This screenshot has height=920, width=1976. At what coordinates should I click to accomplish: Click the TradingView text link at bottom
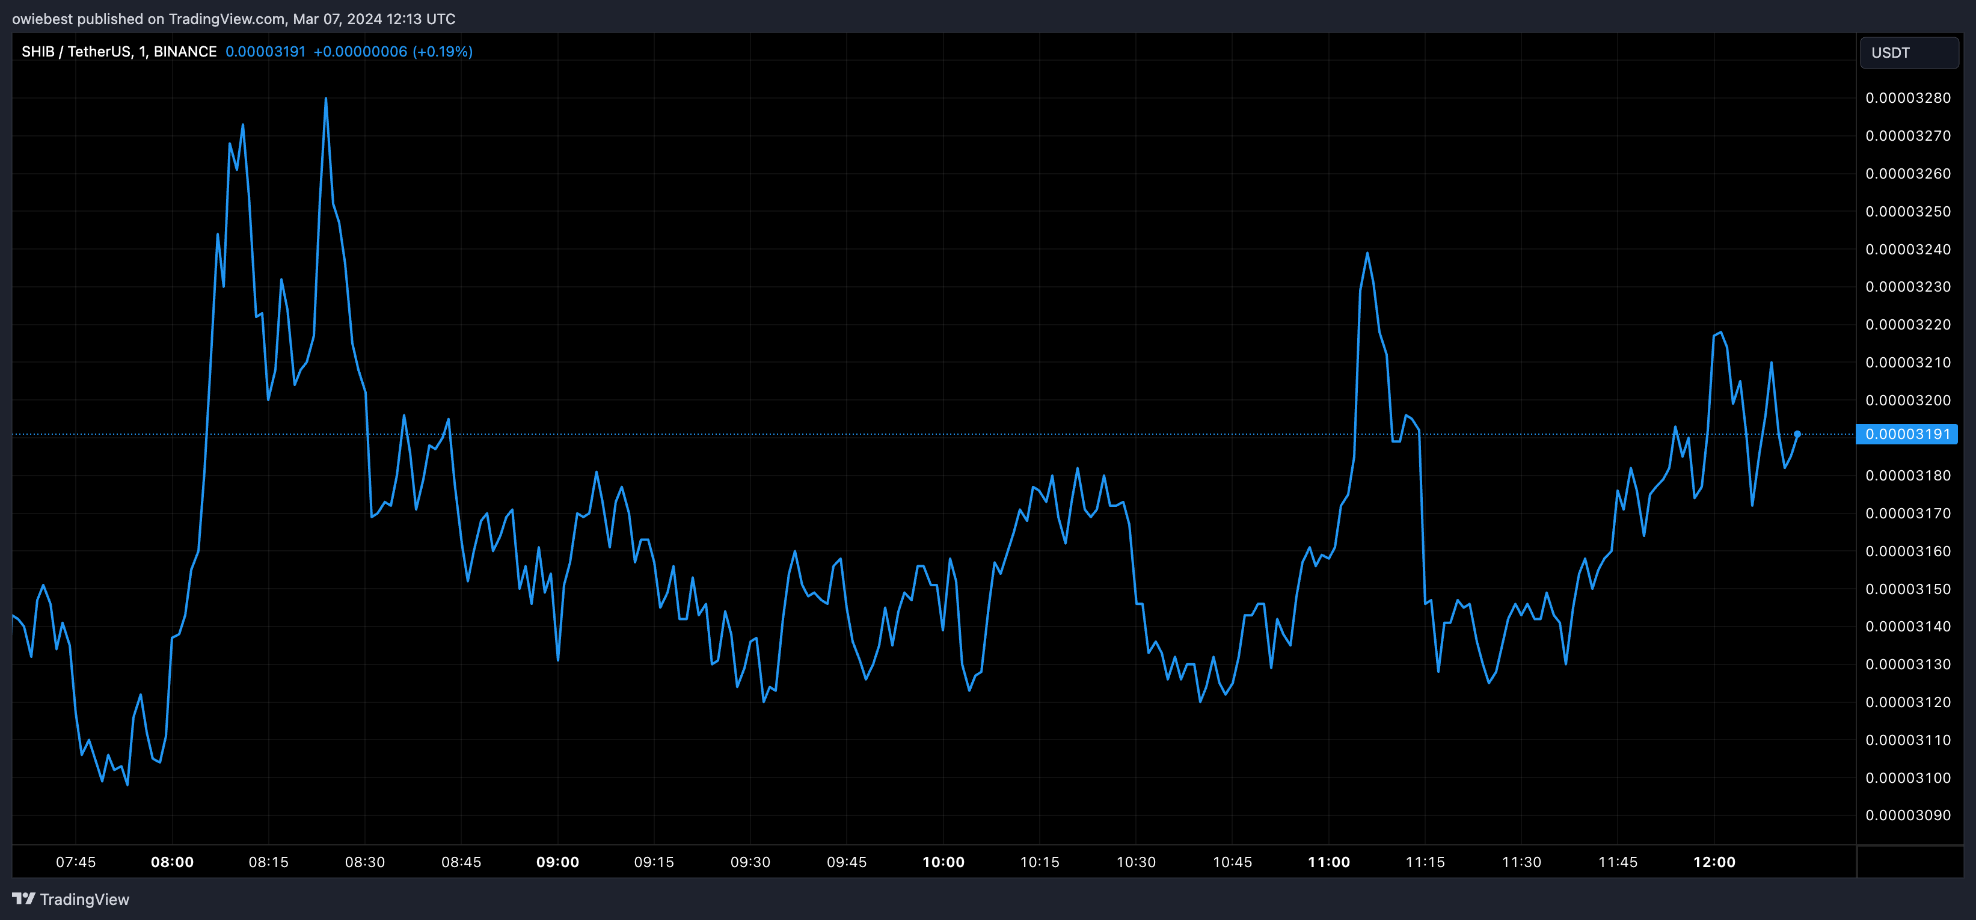pos(84,900)
